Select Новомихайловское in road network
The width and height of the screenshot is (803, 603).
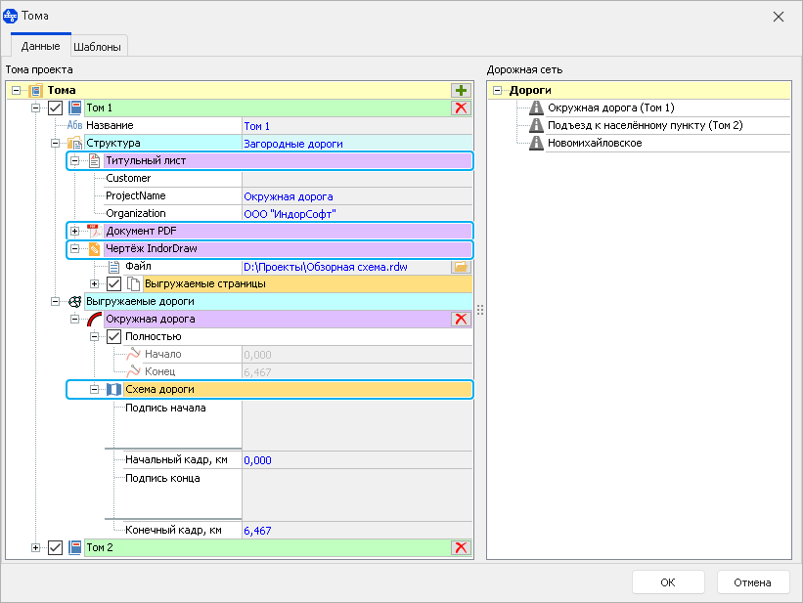[595, 143]
